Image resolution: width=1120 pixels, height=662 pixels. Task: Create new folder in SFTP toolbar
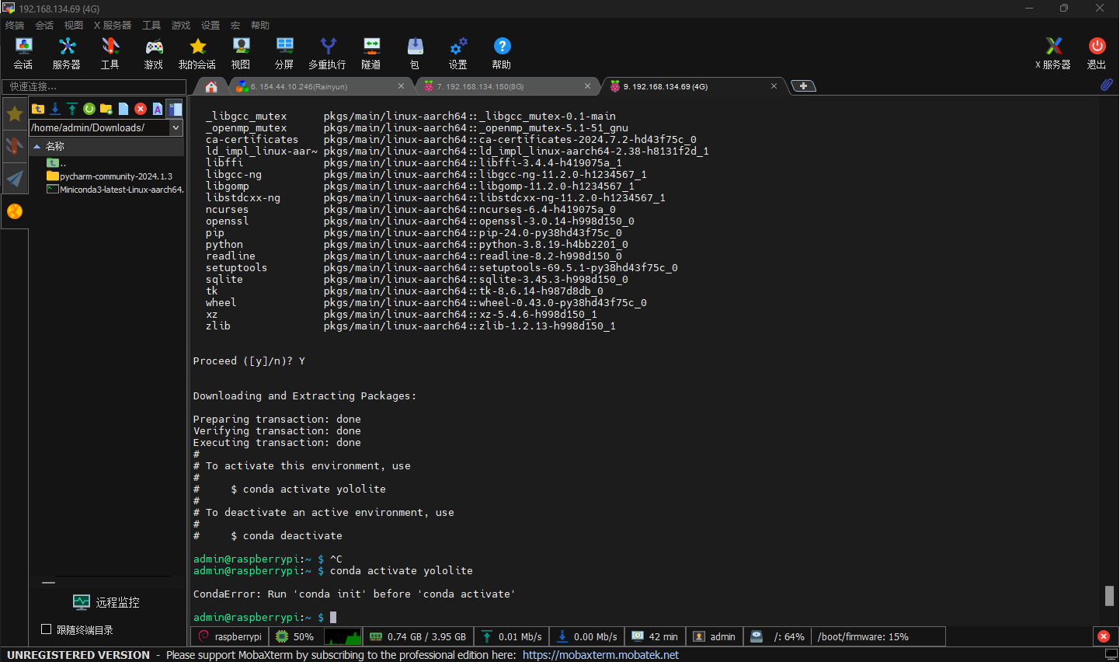(106, 109)
